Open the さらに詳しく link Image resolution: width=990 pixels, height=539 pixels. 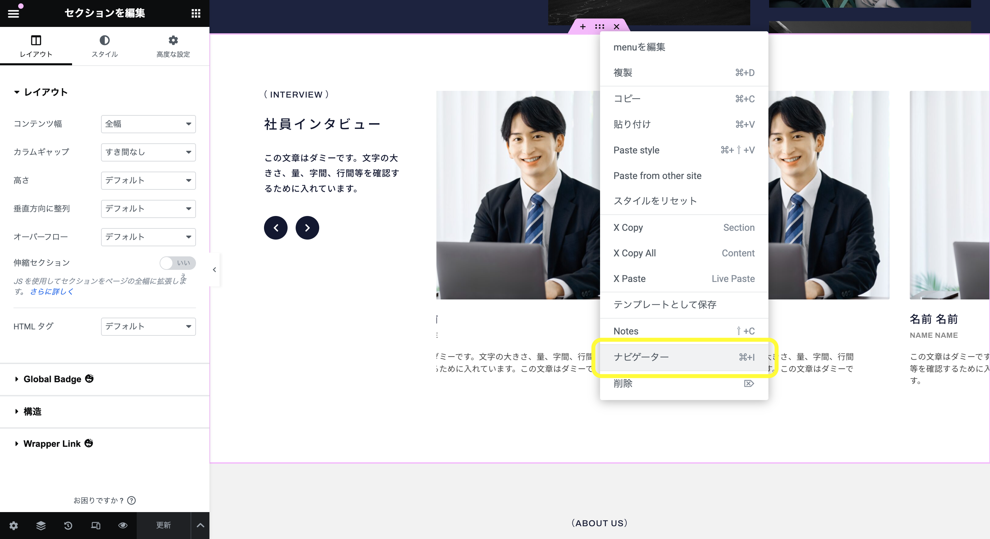click(52, 291)
